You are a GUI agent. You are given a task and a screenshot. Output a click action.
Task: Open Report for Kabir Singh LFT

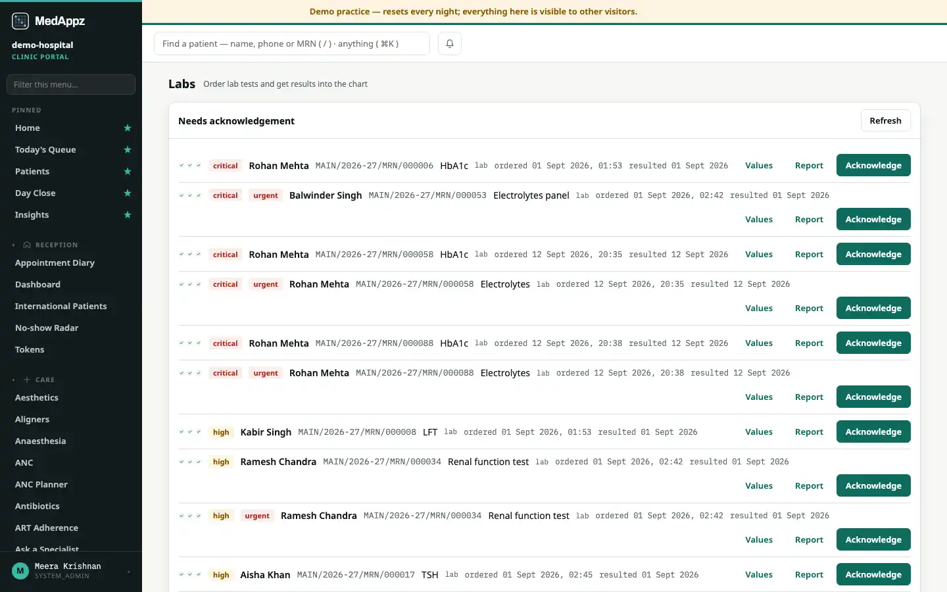[809, 432]
